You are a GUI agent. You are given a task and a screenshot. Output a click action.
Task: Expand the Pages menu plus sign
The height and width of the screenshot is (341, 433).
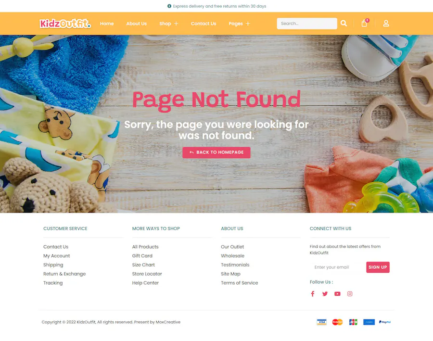248,24
